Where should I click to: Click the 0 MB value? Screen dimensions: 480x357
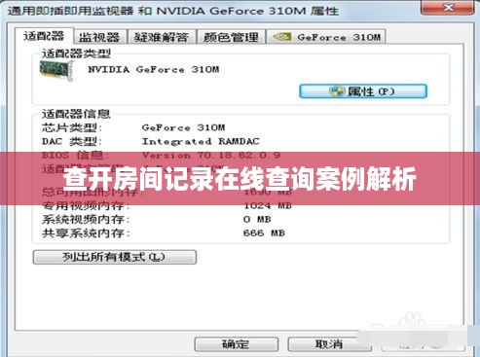(x=257, y=220)
